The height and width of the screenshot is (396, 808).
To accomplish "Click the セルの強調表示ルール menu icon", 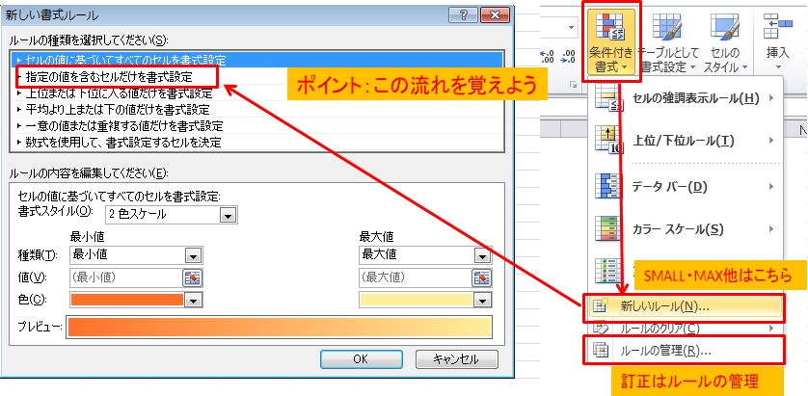I will pyautogui.click(x=608, y=98).
